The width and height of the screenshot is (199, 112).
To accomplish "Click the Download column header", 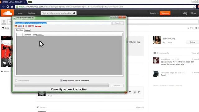I will (x=27, y=35).
